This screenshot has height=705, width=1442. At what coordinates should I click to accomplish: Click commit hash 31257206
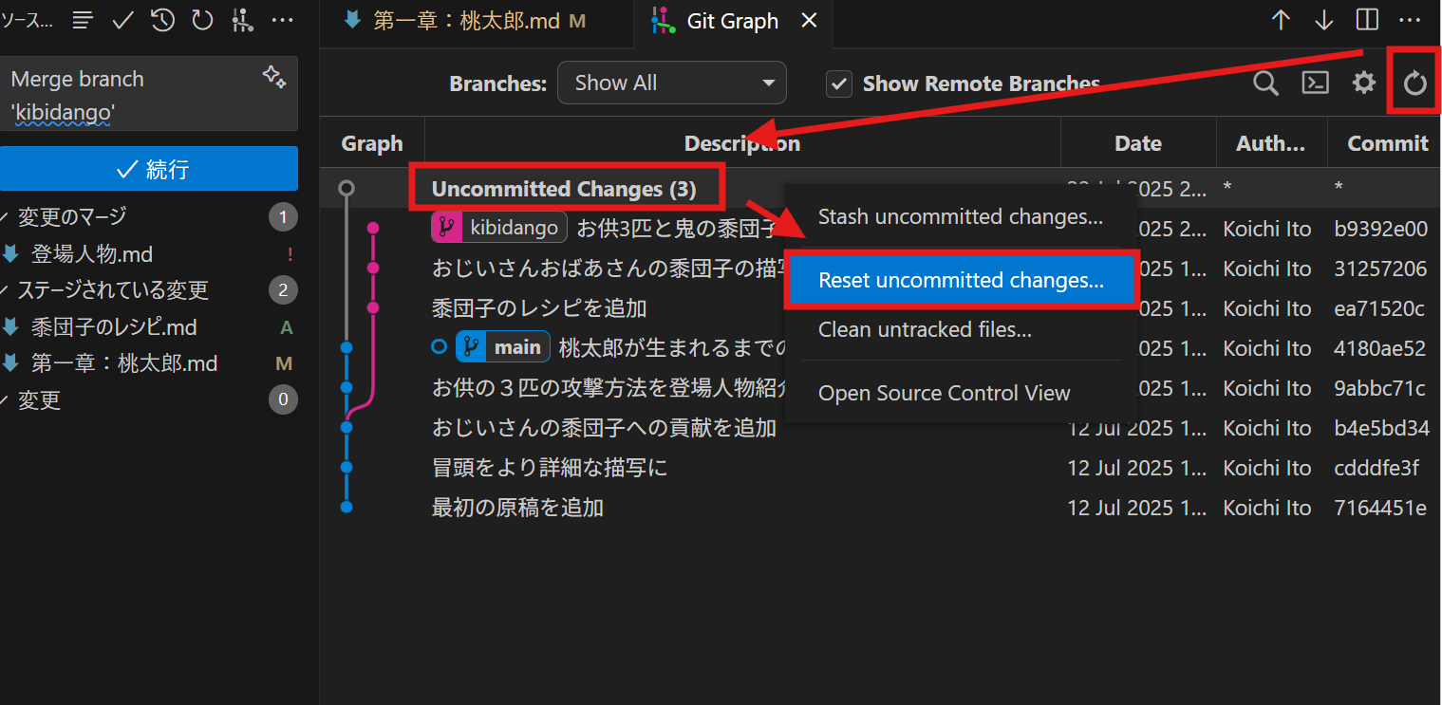[x=1380, y=269]
